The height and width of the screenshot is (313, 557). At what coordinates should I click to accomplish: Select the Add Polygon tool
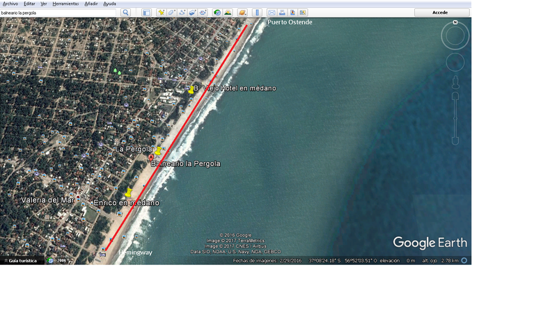tap(171, 13)
